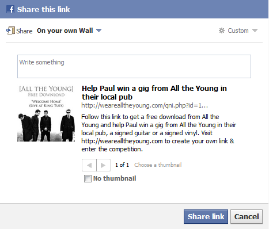This screenshot has width=269, height=229.
Task: Expand the Custom privacy dropdown arrow
Action: pyautogui.click(x=255, y=30)
